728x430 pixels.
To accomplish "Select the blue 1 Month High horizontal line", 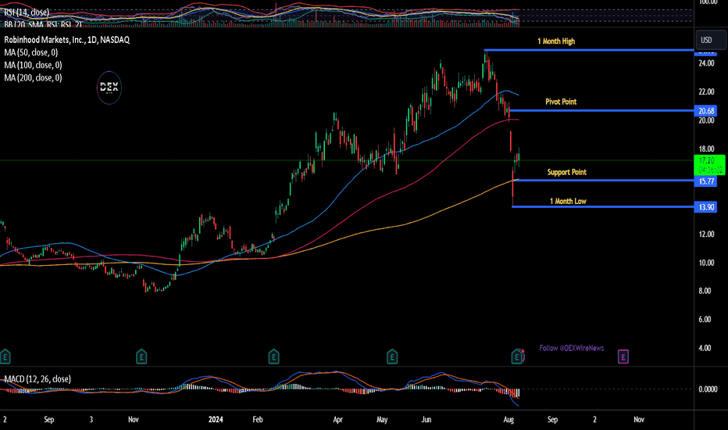I will [x=589, y=50].
